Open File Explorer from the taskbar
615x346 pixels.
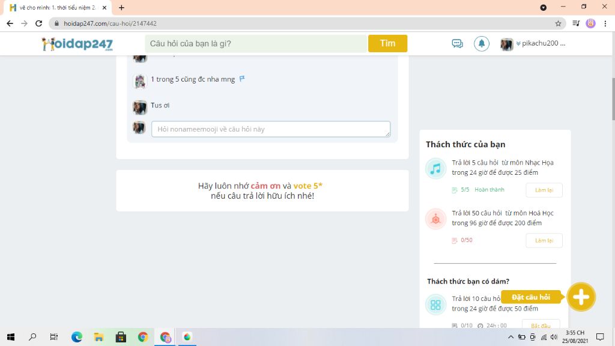click(x=98, y=337)
